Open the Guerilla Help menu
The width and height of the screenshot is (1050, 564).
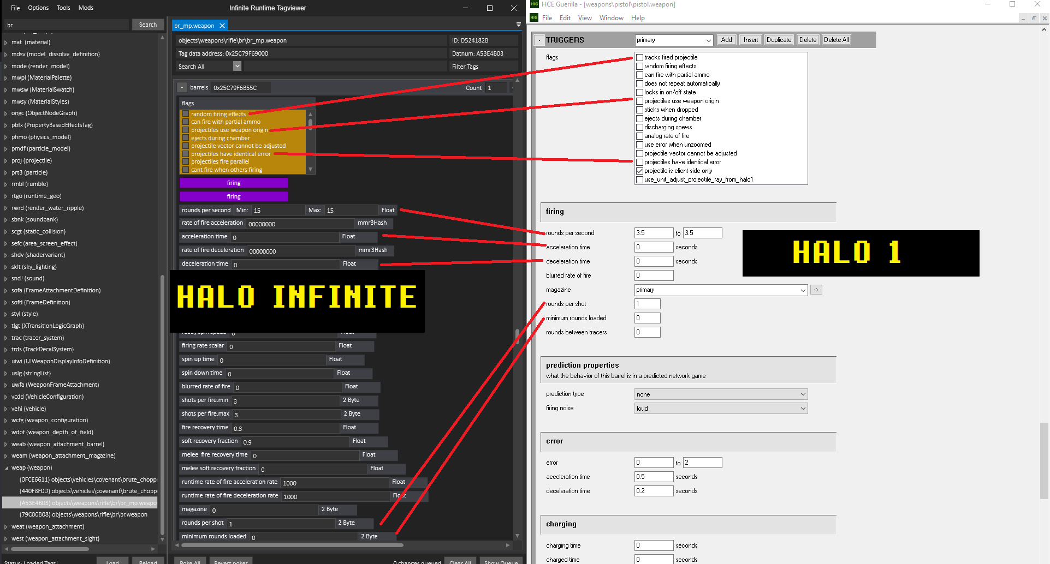(638, 18)
